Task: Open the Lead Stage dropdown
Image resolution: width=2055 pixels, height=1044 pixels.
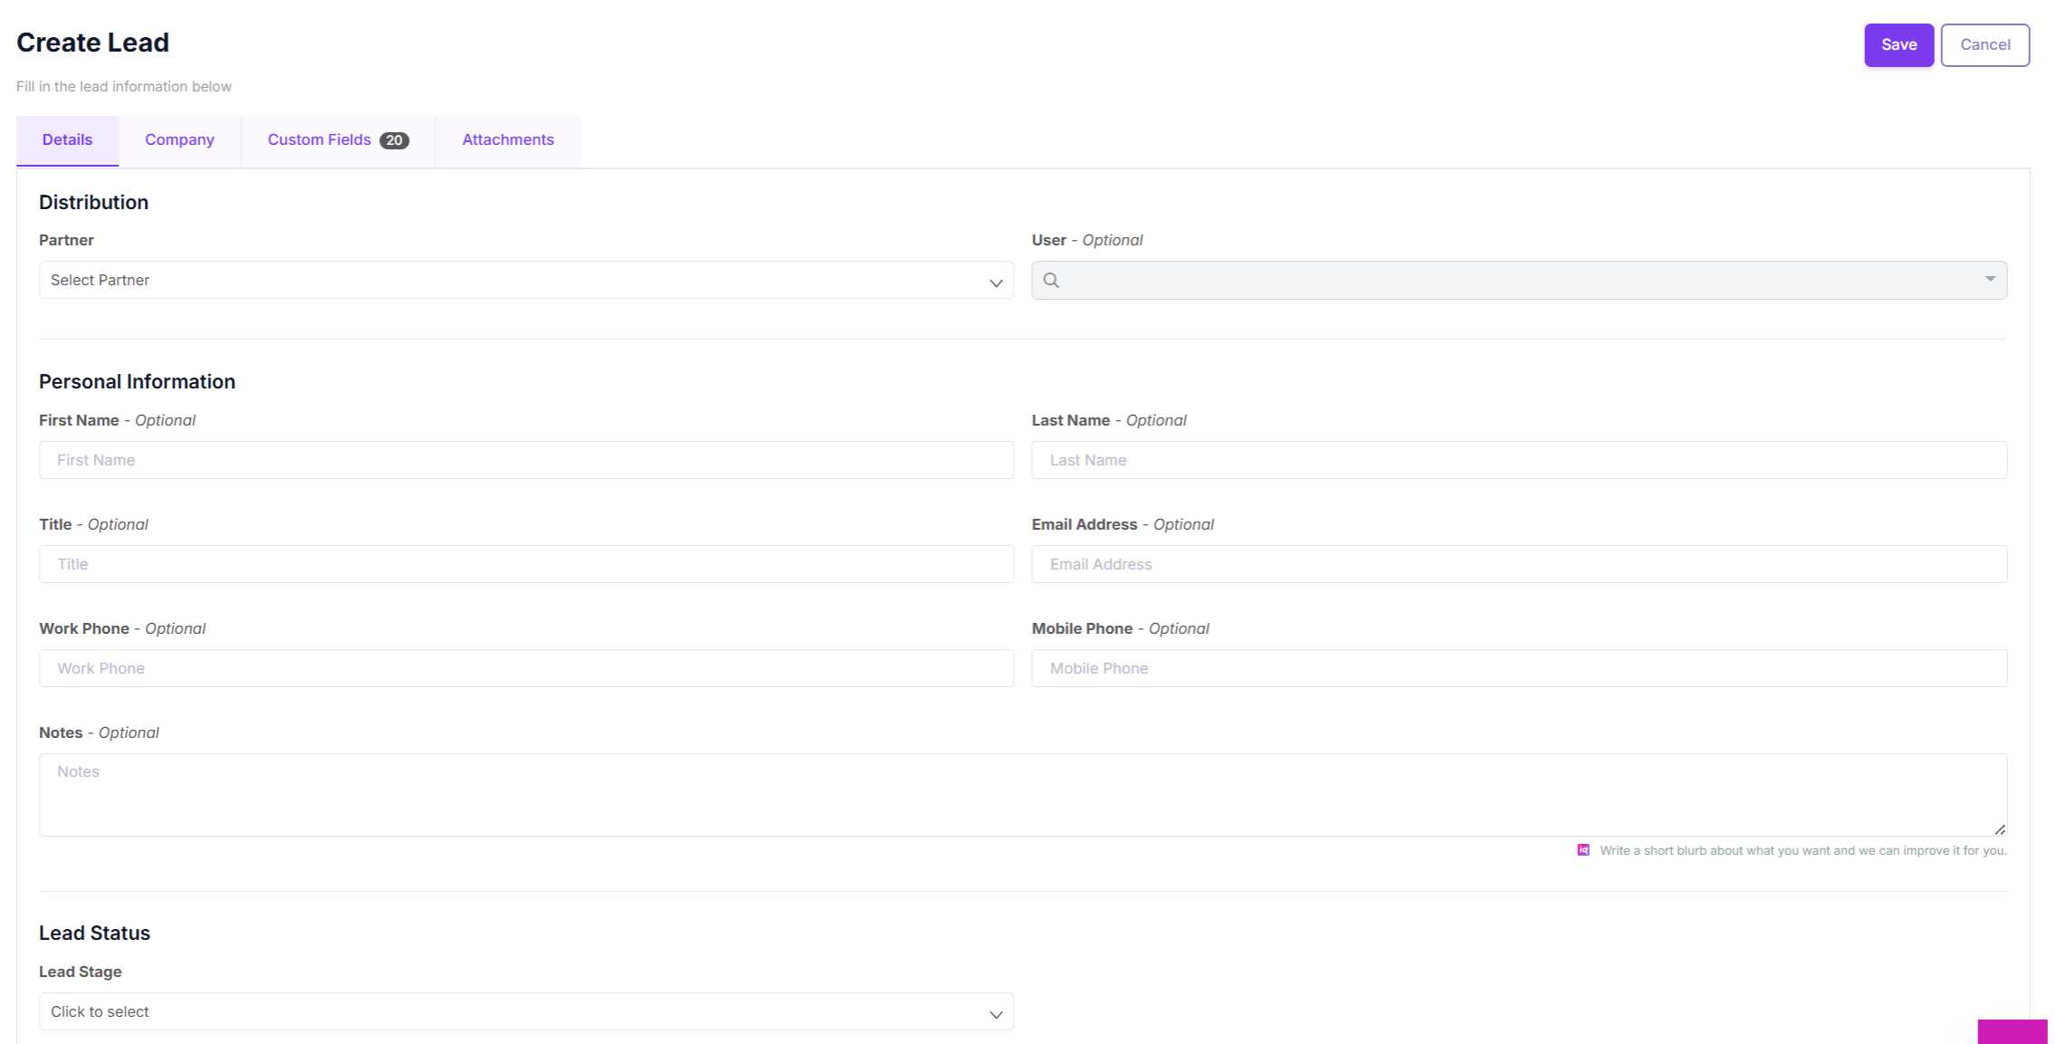Action: click(x=526, y=1011)
